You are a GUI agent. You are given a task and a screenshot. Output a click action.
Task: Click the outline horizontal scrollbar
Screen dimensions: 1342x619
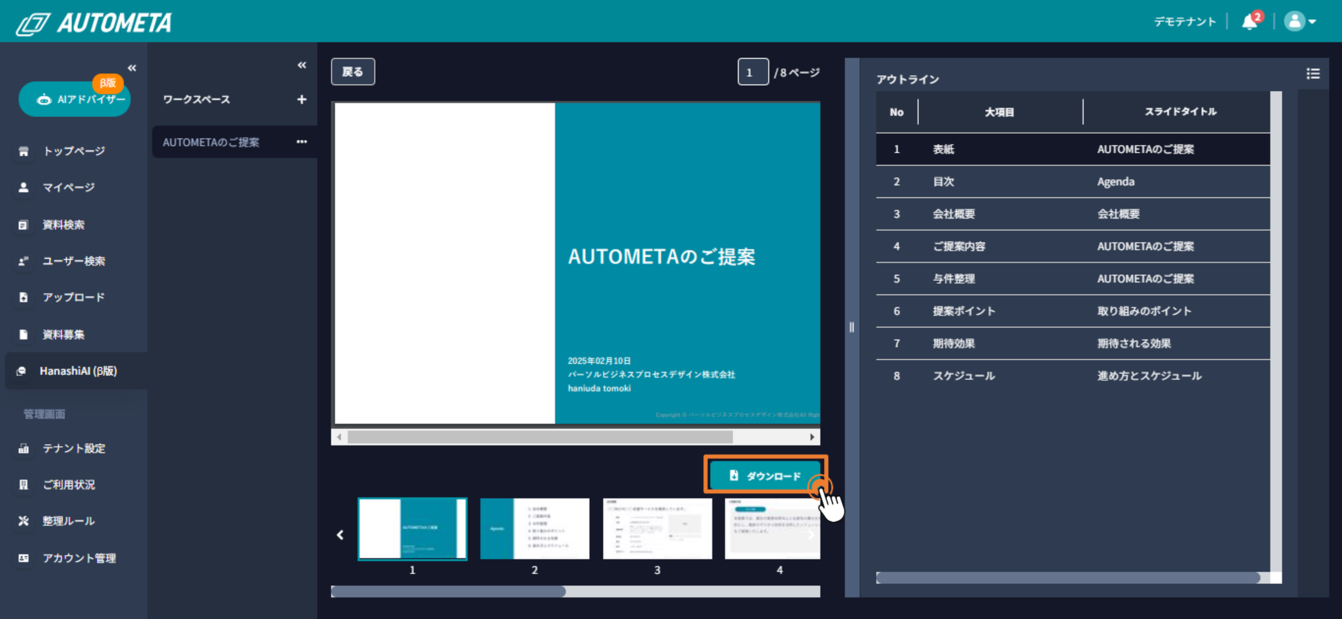pos(1068,578)
